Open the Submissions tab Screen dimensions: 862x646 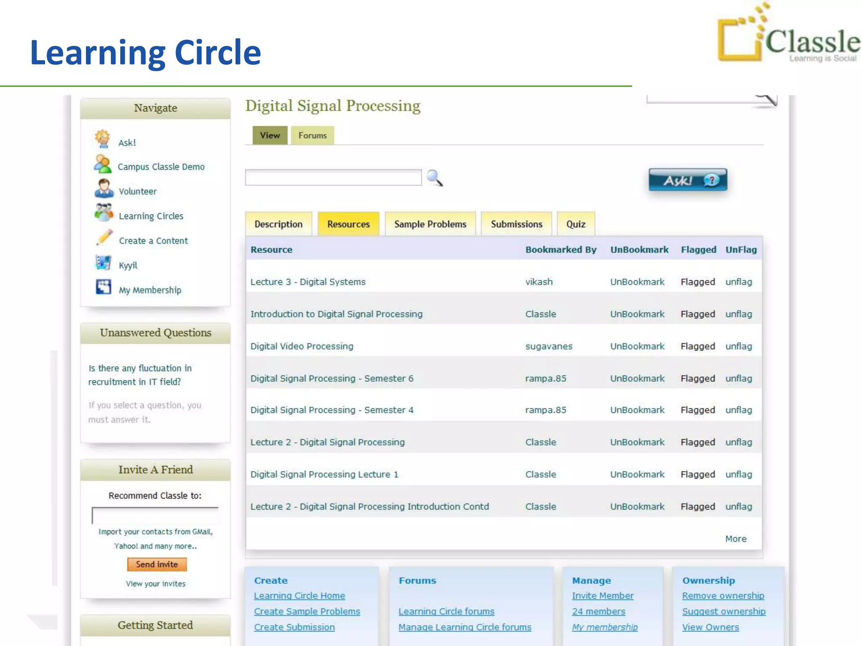516,224
